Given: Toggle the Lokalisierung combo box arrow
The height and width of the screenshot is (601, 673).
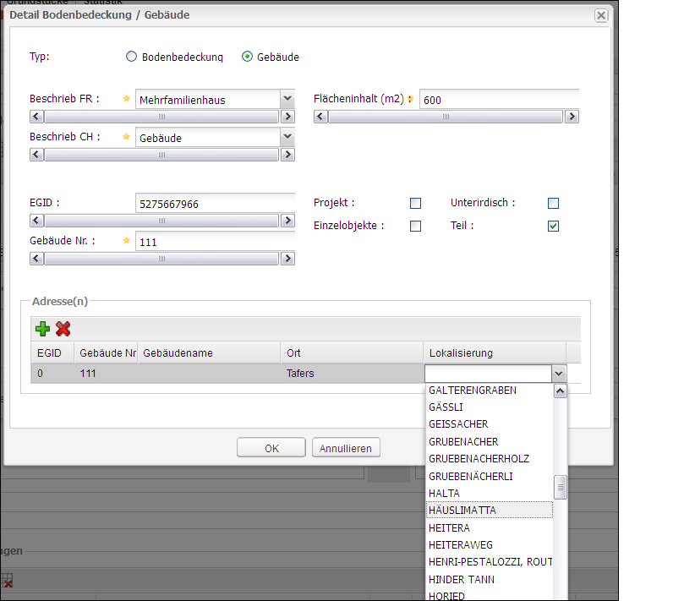Looking at the screenshot, I should (558, 374).
